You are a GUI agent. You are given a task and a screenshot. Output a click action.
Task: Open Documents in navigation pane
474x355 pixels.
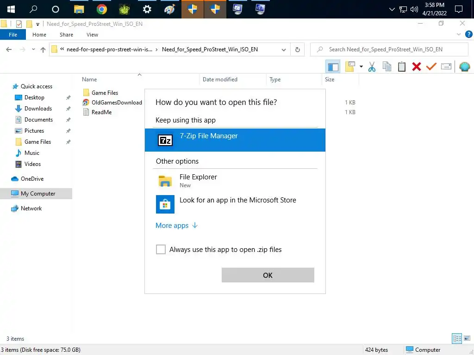[x=38, y=120]
